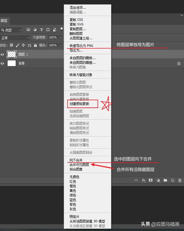The image size is (184, 231).
Task: Choose 混合选项... from context menu
Action: pyautogui.click(x=78, y=8)
